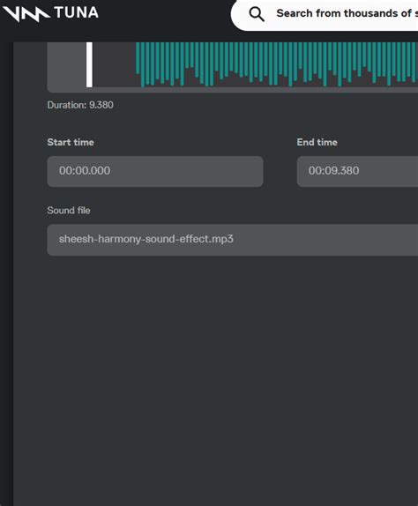Viewport: 418px width, 506px height.
Task: Click the Sound file field with sheesh-harmony-sound-effect.mp3
Action: (233, 240)
